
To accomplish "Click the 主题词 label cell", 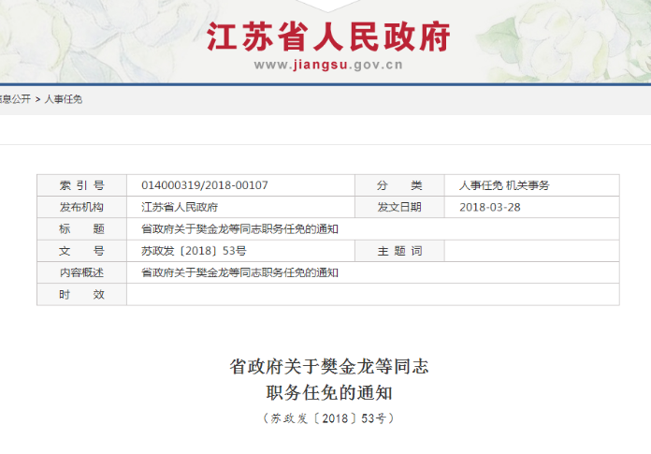I will coord(399,251).
